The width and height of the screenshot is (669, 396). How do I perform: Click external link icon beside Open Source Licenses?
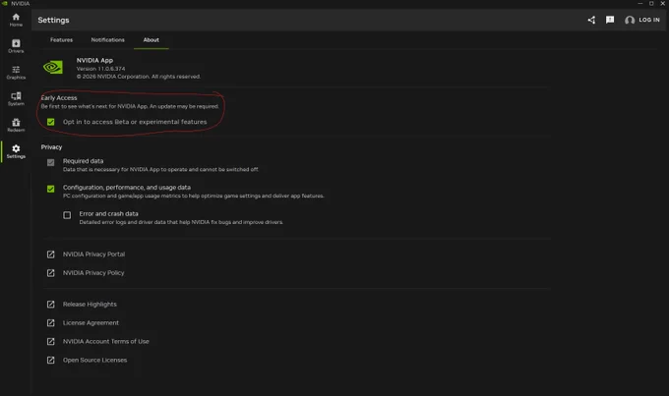(x=51, y=361)
